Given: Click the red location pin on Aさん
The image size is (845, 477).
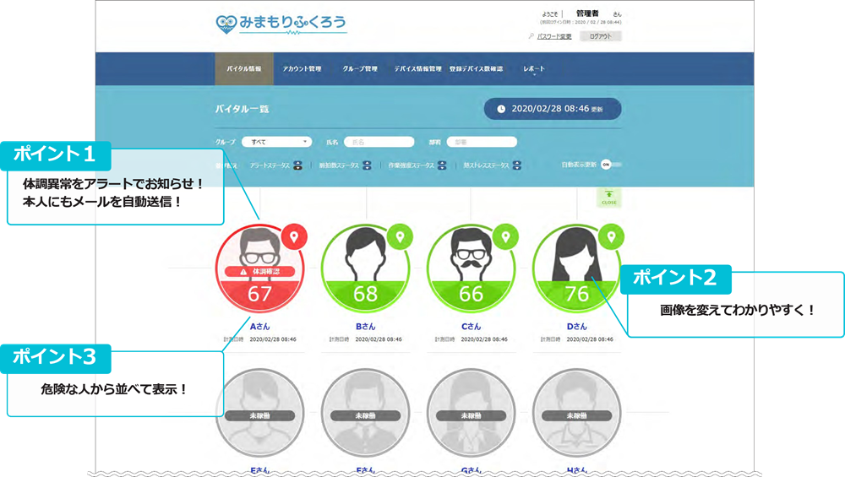Looking at the screenshot, I should pyautogui.click(x=294, y=236).
